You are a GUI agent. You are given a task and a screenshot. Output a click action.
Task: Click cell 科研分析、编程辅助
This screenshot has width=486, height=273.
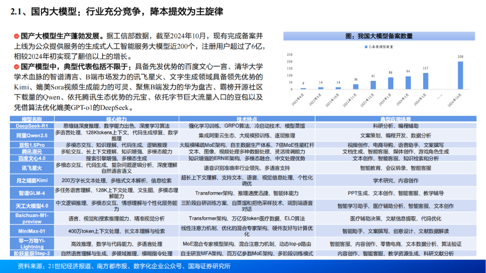tap(396, 126)
